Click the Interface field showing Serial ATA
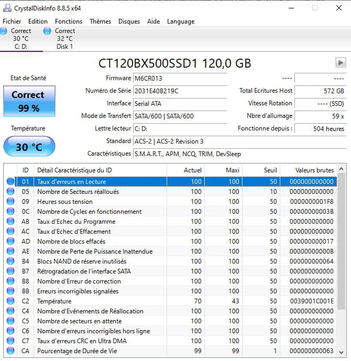 [x=180, y=104]
